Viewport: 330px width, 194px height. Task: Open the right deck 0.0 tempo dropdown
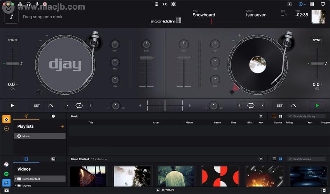click(318, 85)
